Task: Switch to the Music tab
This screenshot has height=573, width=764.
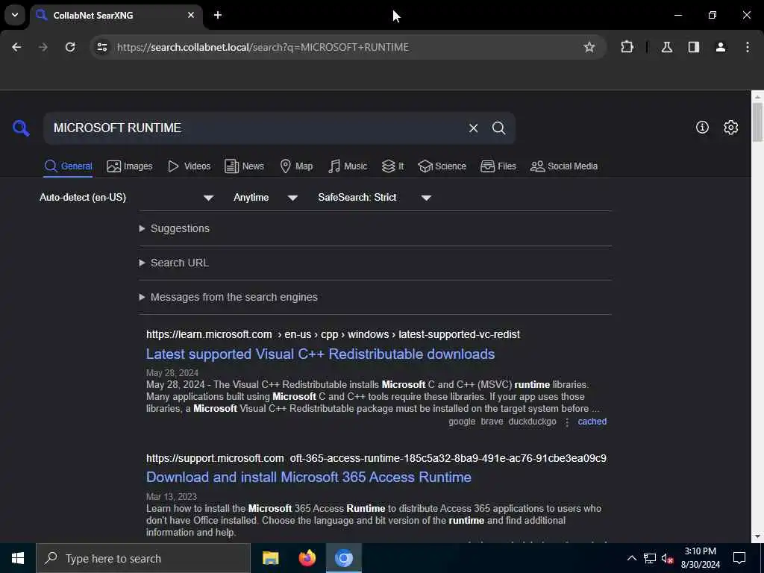Action: (348, 166)
